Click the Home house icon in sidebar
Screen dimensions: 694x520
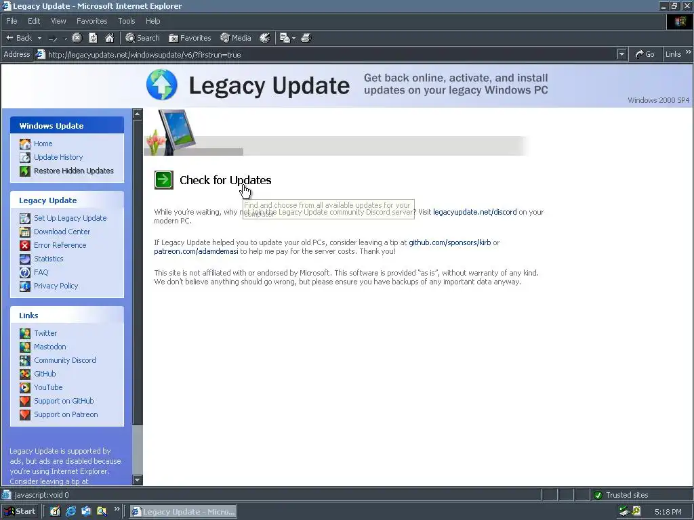(x=25, y=144)
